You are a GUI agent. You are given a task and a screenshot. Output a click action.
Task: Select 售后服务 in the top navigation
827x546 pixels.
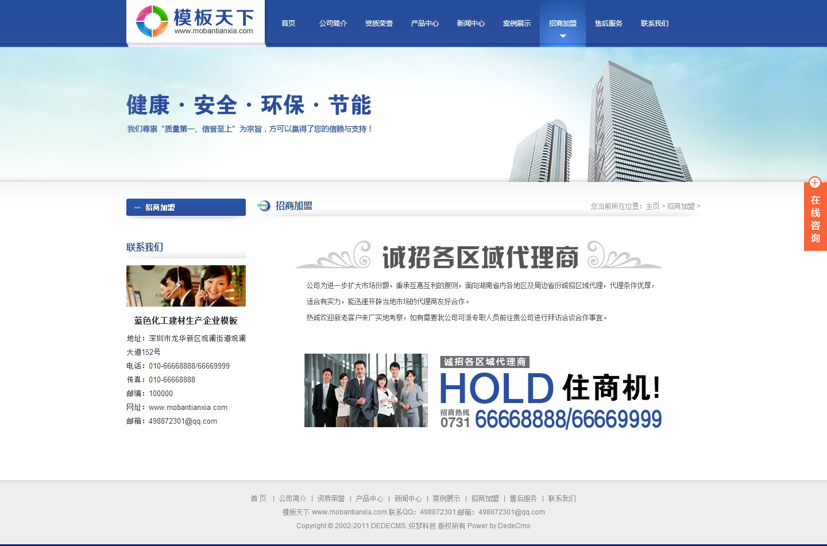pyautogui.click(x=609, y=24)
